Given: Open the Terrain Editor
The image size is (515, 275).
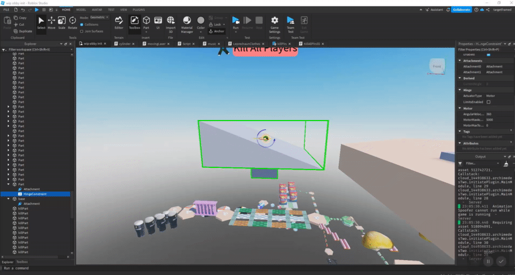Looking at the screenshot, I should point(119,23).
